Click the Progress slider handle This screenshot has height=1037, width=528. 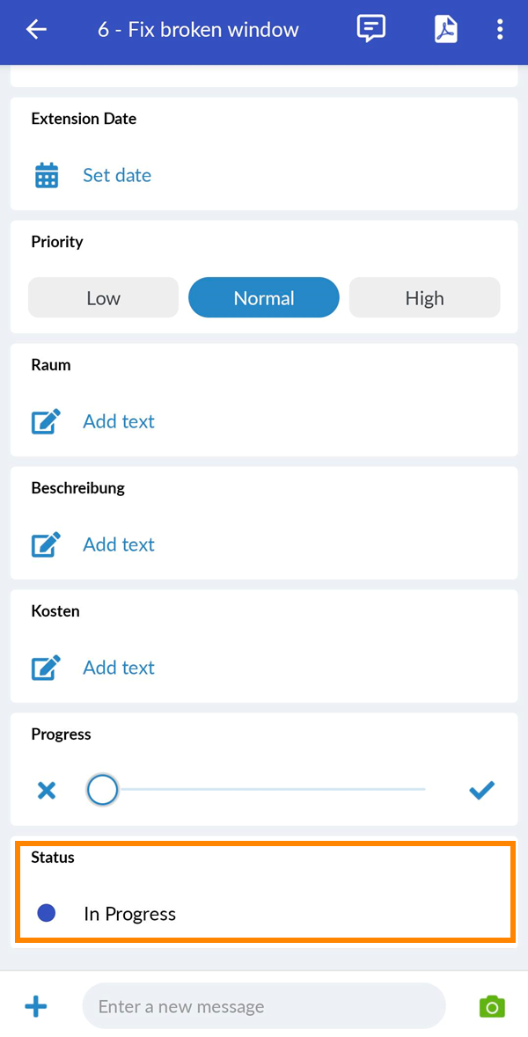(x=103, y=790)
